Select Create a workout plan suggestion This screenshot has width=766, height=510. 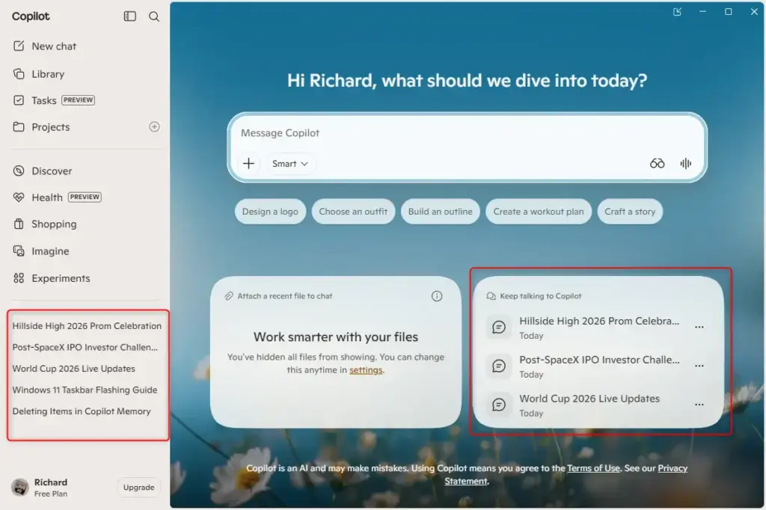539,212
